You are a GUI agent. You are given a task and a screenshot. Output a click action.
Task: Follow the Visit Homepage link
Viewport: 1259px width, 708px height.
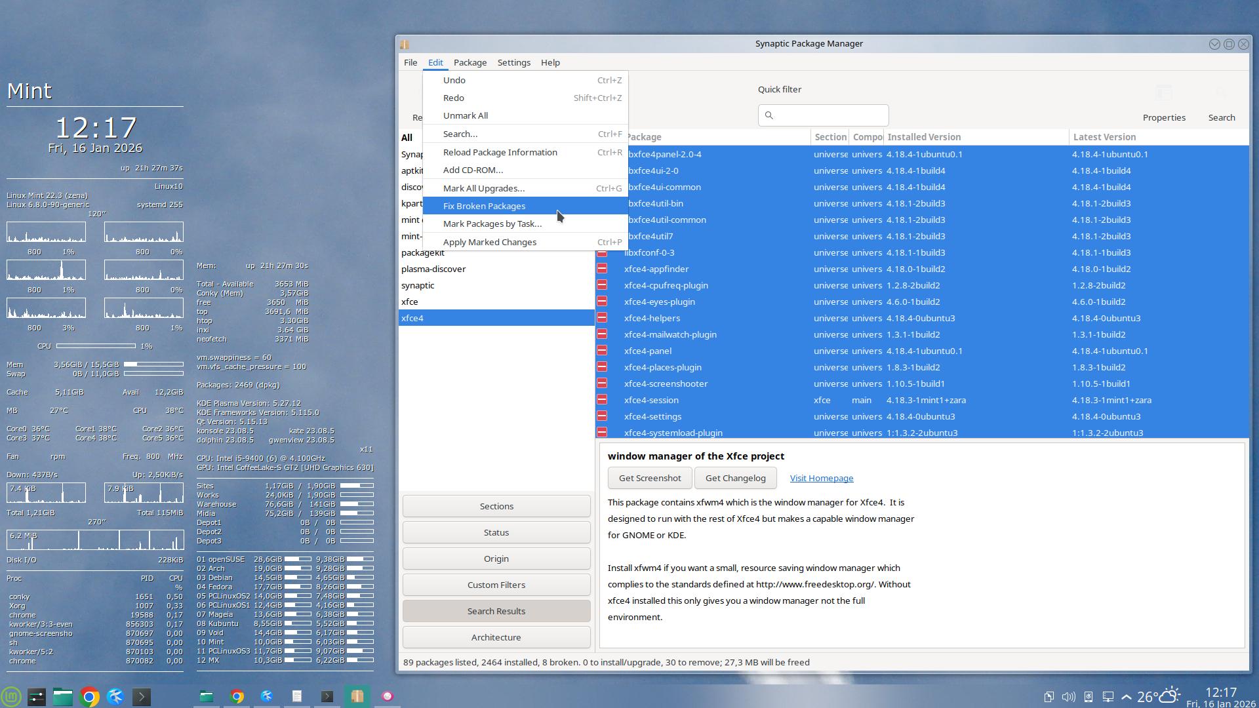821,478
